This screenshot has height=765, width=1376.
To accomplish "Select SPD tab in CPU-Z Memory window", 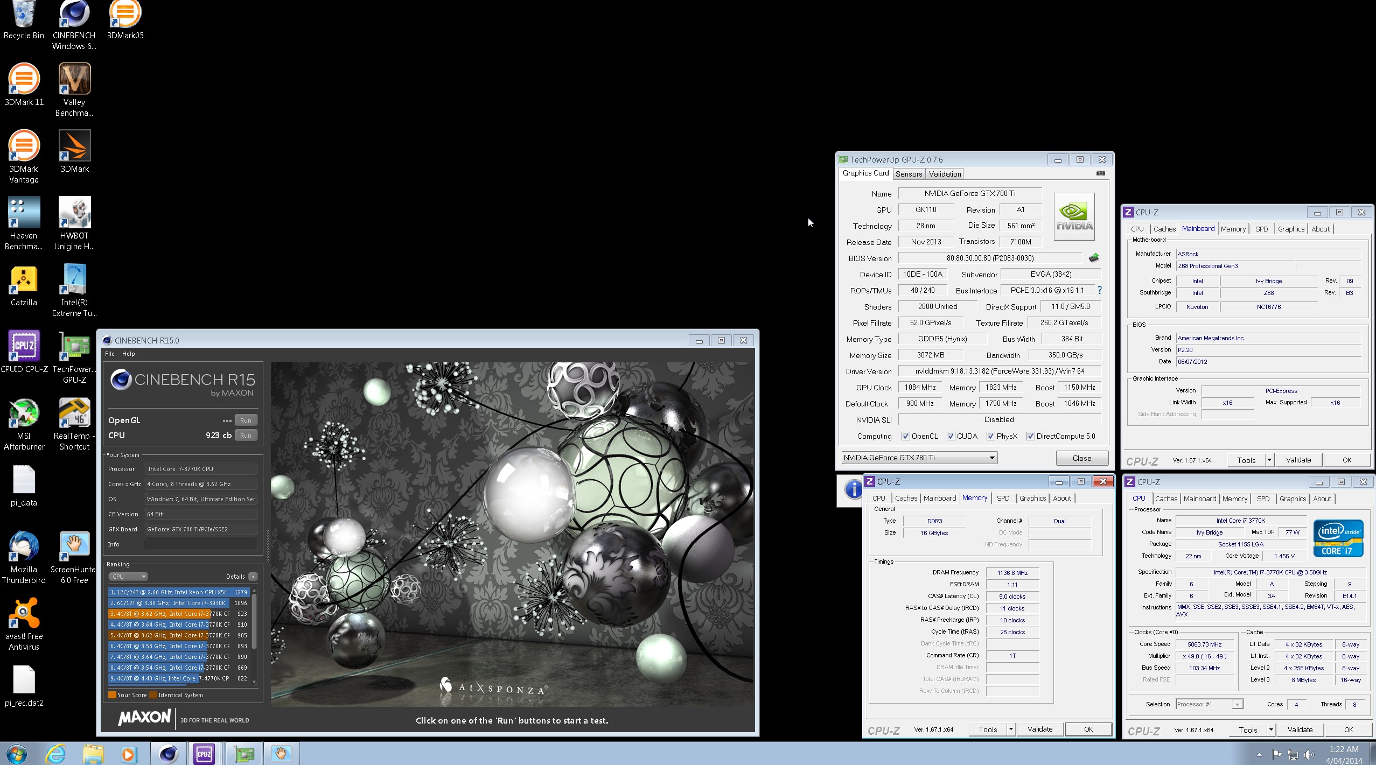I will (x=1003, y=498).
